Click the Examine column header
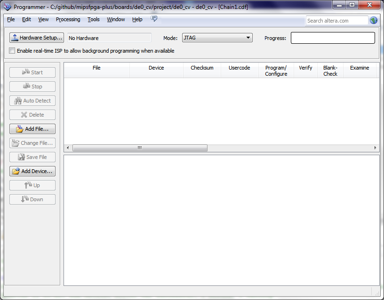This screenshot has width=384, height=300. (360, 70)
